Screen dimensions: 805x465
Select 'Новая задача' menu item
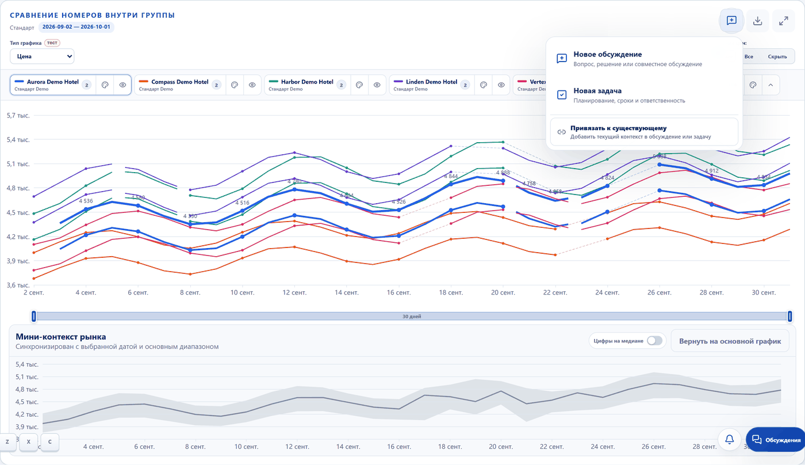(x=644, y=95)
